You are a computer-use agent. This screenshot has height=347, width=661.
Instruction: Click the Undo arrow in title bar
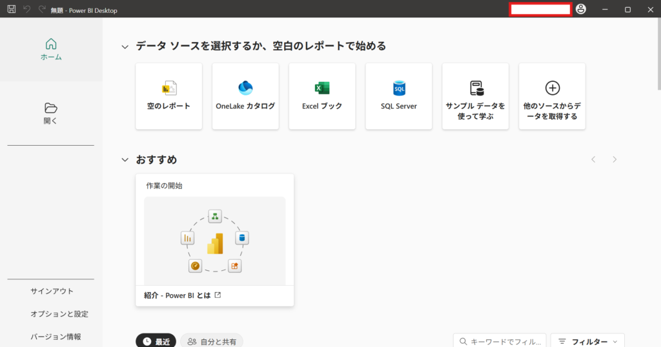pyautogui.click(x=26, y=10)
